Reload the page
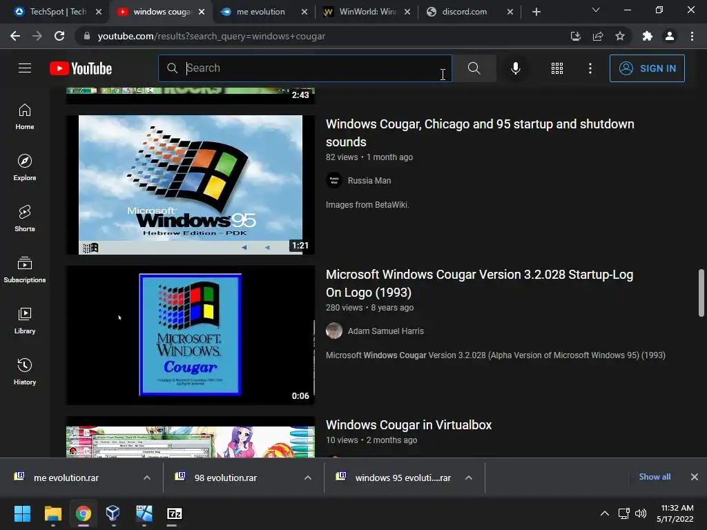The width and height of the screenshot is (707, 530). pyautogui.click(x=59, y=36)
